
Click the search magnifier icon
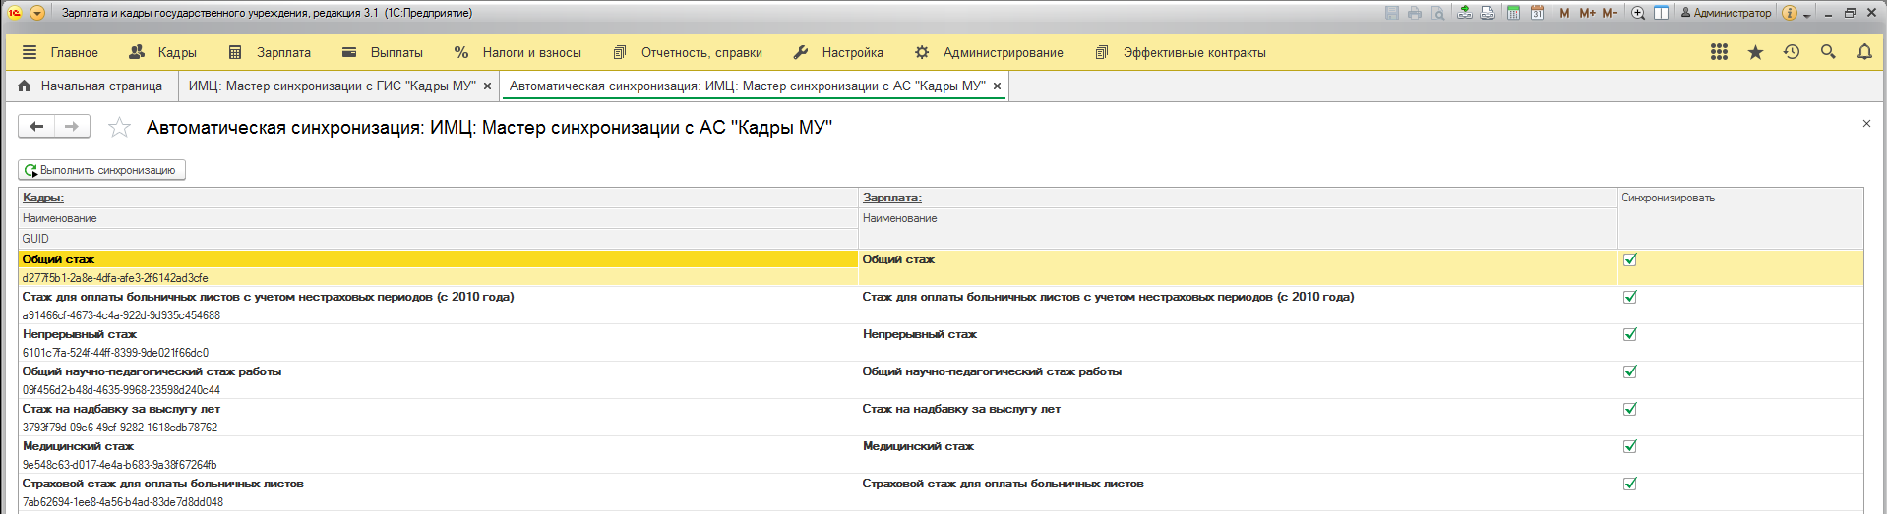pyautogui.click(x=1828, y=52)
